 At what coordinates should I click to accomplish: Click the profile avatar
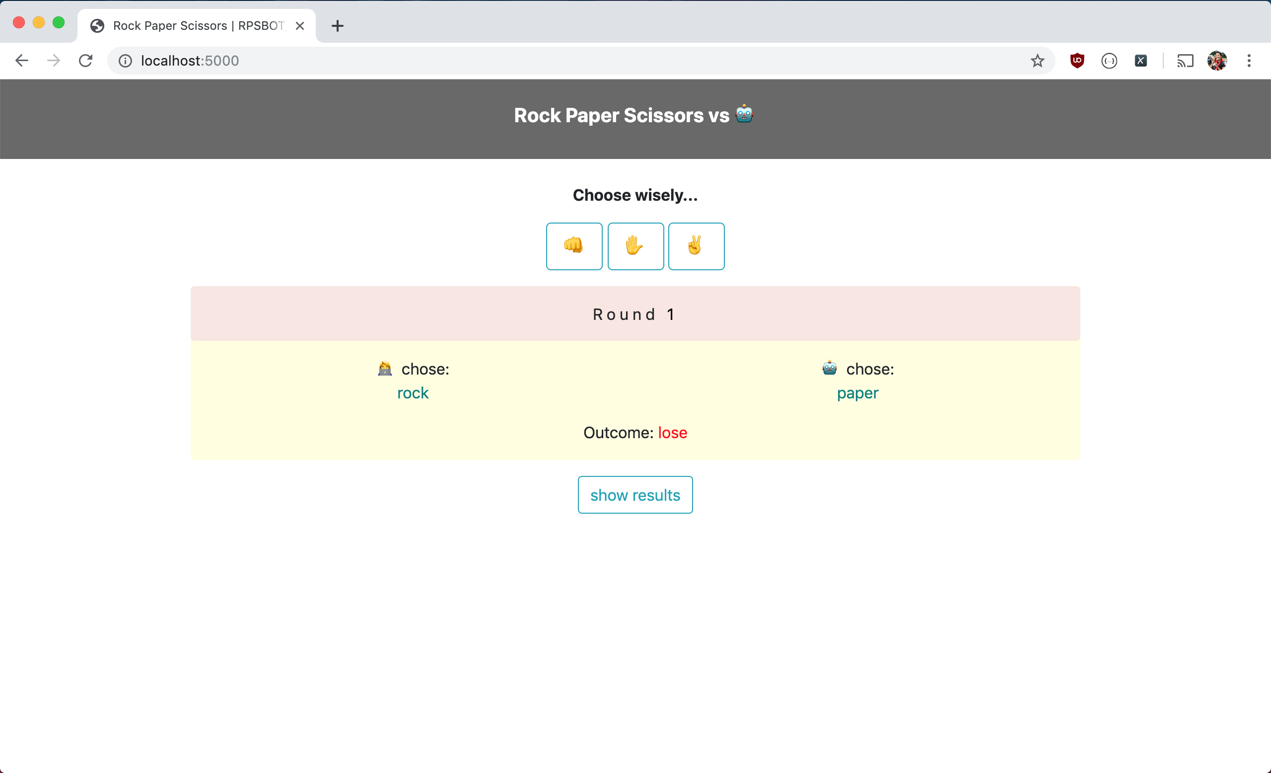coord(1217,61)
